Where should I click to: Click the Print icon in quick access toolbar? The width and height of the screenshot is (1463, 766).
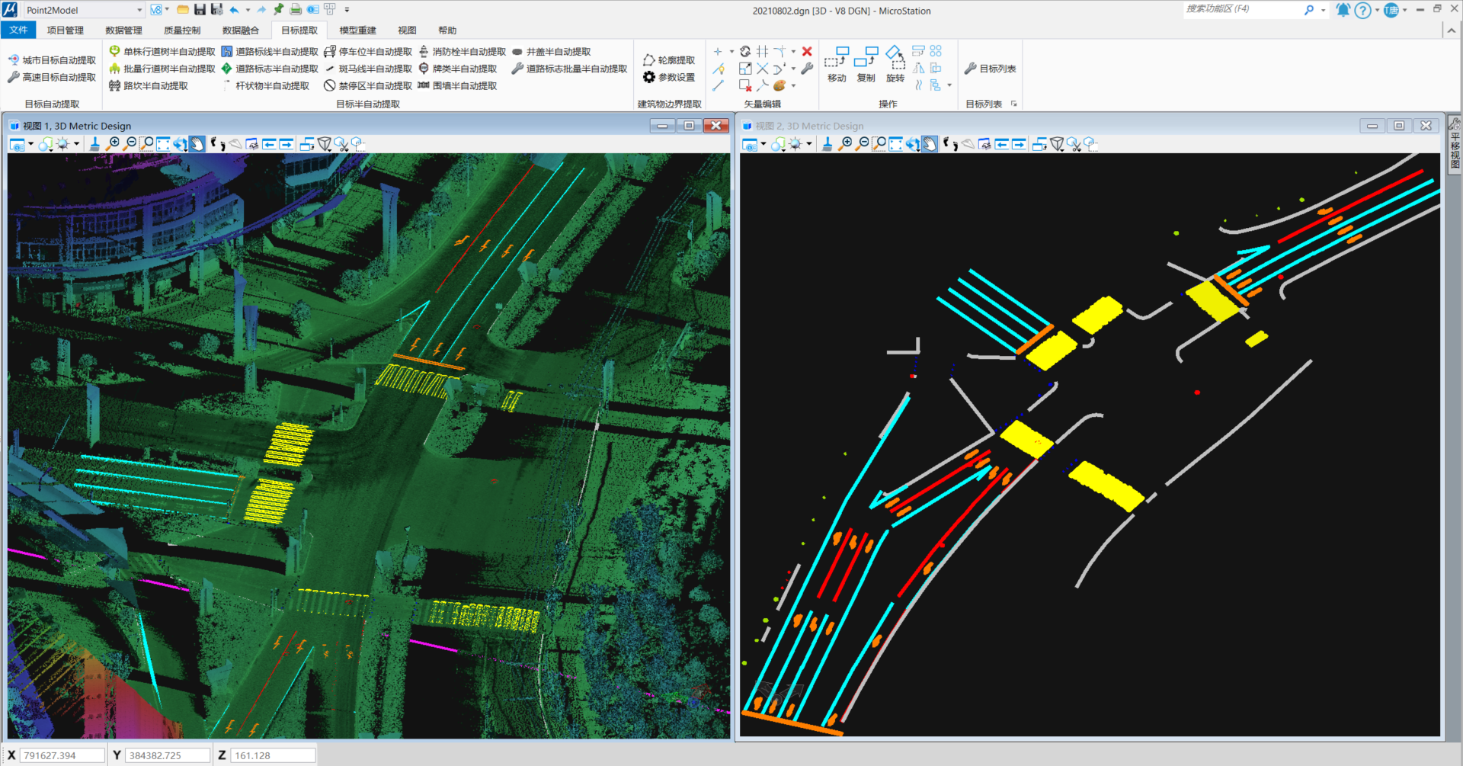pyautogui.click(x=296, y=10)
